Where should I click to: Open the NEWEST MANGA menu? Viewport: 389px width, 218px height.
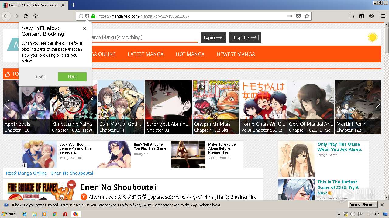point(236,54)
